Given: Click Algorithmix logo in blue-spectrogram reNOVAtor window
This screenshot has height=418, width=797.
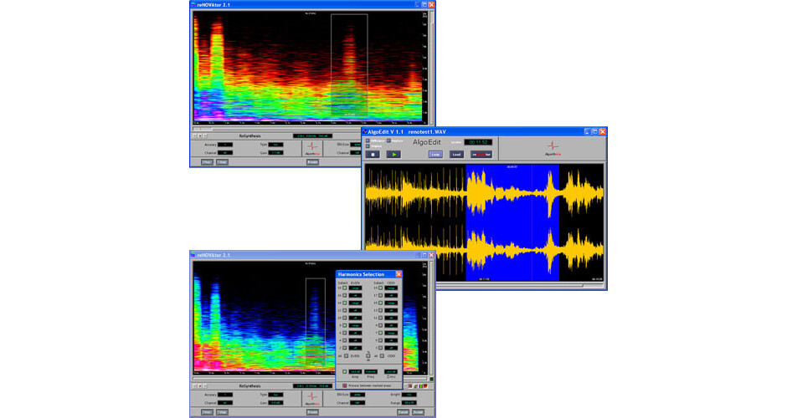Looking at the screenshot, I should click(312, 398).
